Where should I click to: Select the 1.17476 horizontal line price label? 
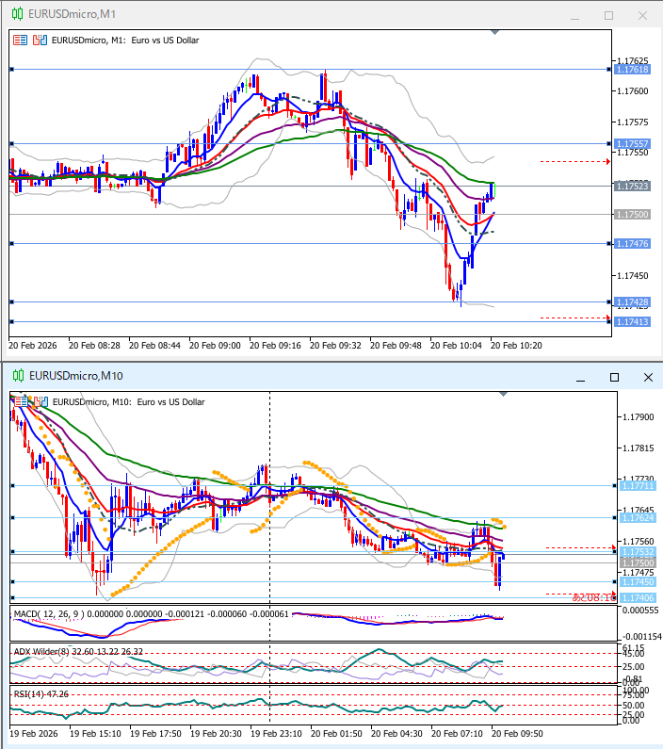click(x=631, y=244)
